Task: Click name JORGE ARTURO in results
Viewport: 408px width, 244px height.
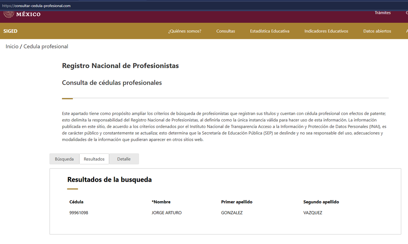Action: click(167, 213)
